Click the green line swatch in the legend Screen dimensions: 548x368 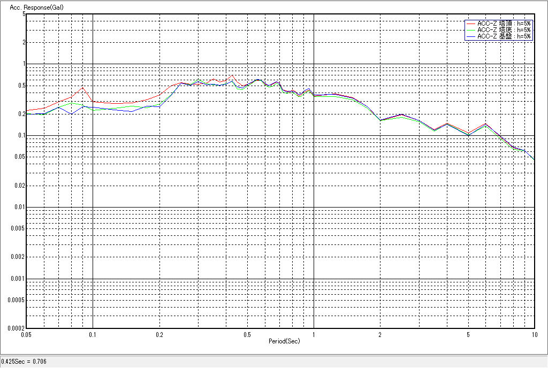pos(471,30)
